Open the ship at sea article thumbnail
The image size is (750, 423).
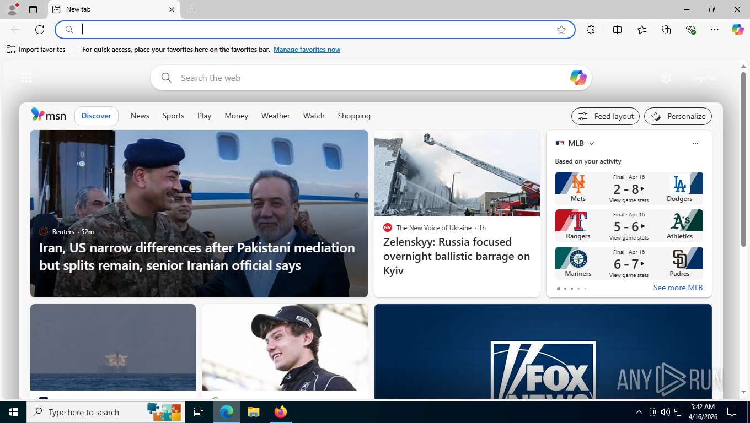click(113, 348)
